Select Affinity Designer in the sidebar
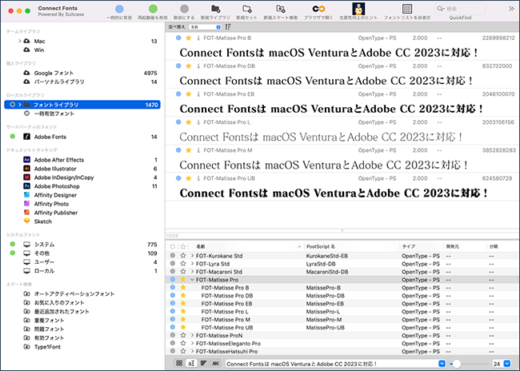Screen dimensions: 520x371 pos(55,195)
